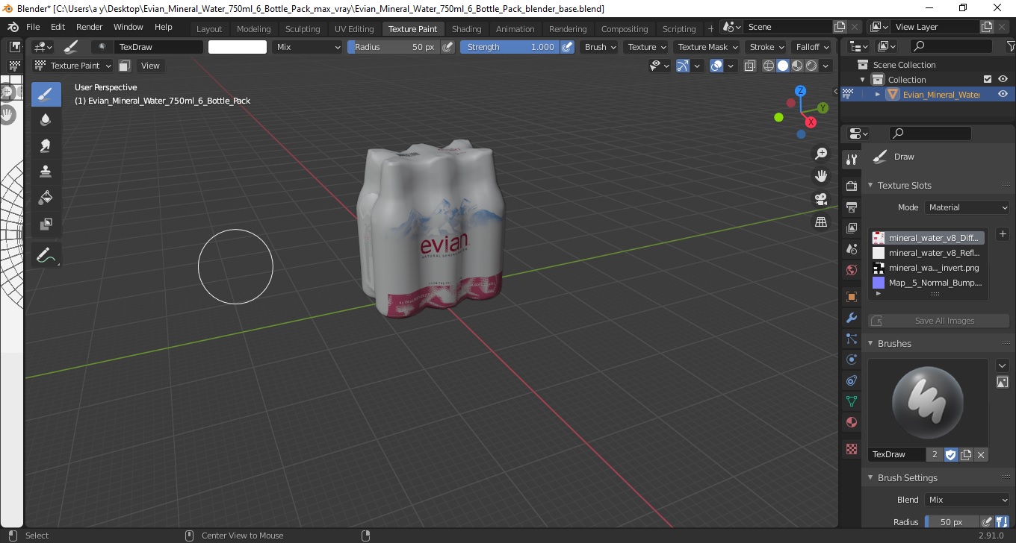
Task: Open the Render properties tab
Action: (x=851, y=186)
